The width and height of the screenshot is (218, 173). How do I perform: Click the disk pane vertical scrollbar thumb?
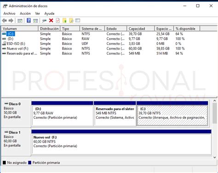click(x=215, y=113)
